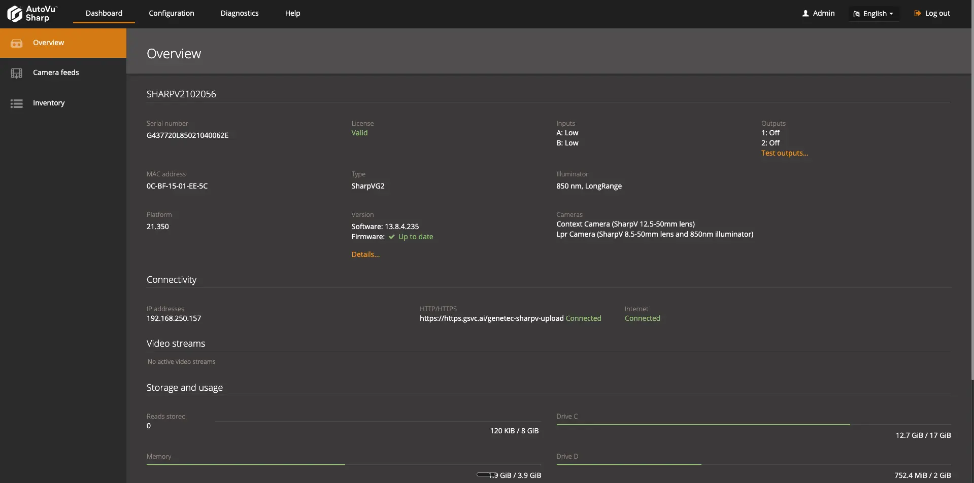Click the language translate icon
Viewport: 974px width, 483px height.
[857, 14]
